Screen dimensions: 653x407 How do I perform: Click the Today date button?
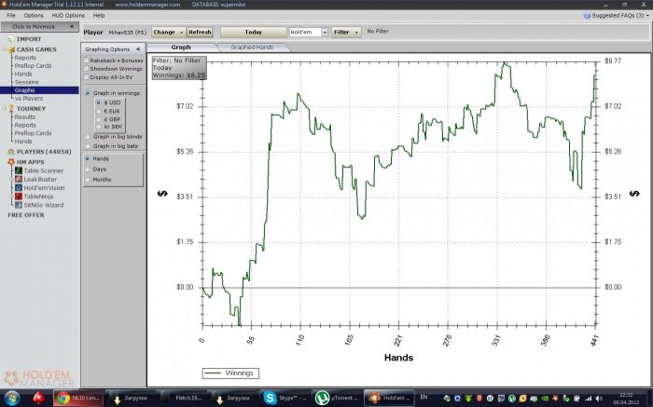(252, 32)
